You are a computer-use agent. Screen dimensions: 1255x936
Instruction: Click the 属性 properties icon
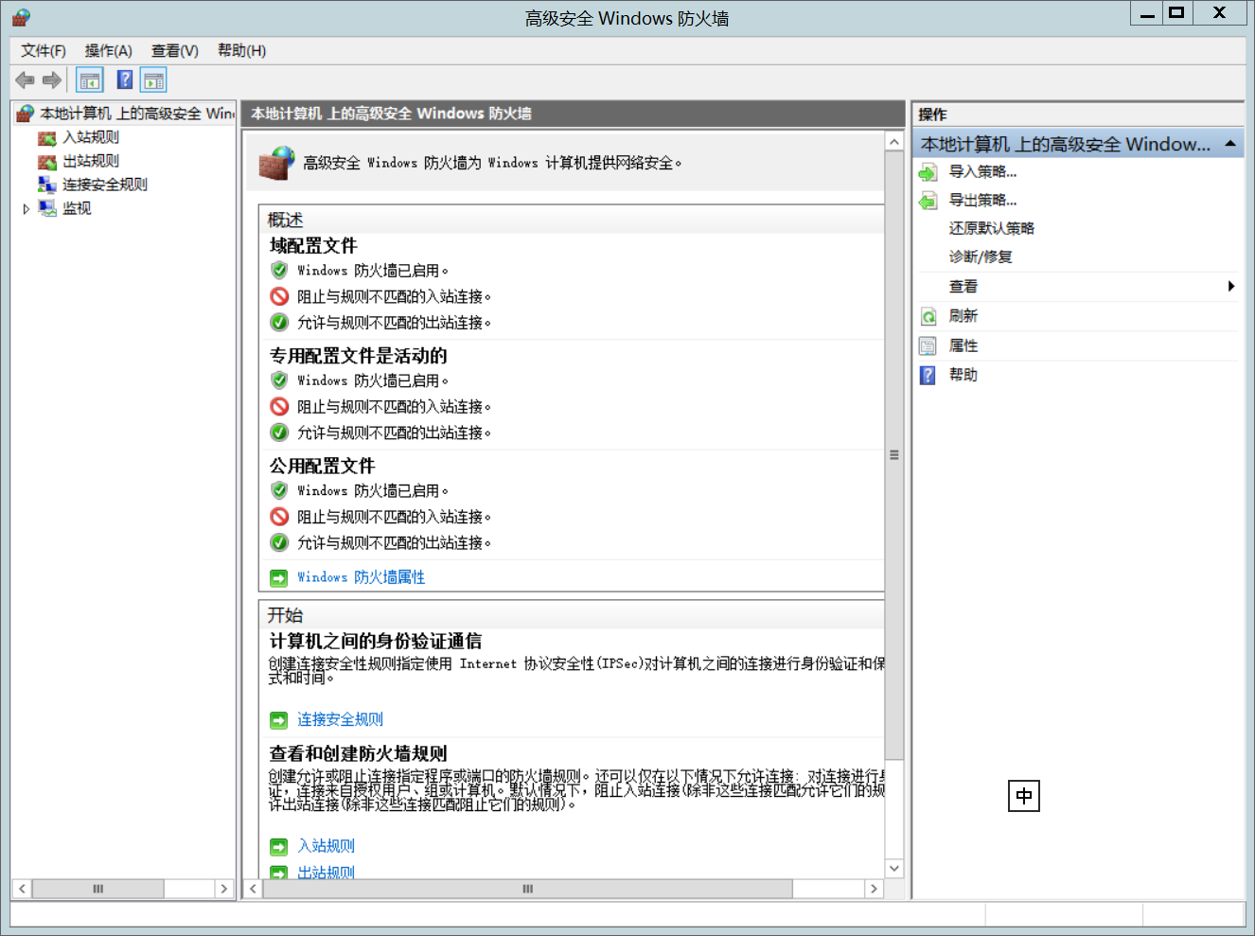tap(928, 346)
